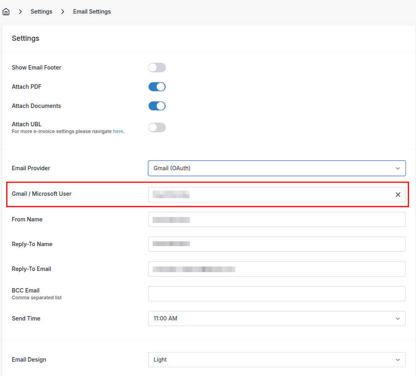Click the Reply-To Name field
This screenshot has width=416, height=376.
[x=277, y=244]
